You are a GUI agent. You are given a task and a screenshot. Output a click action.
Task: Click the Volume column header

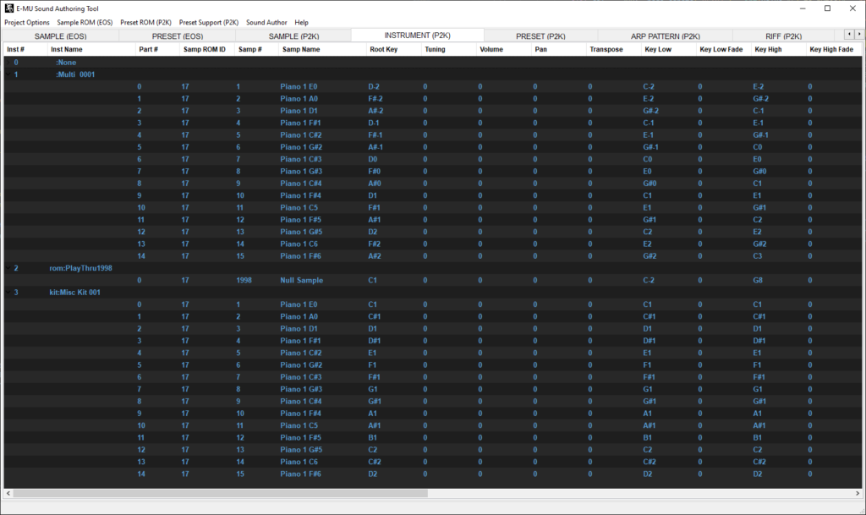[504, 49]
